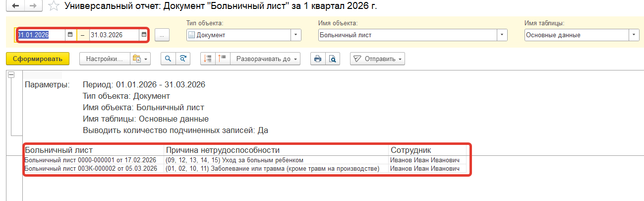
Task: Open calendar for start date 01.01.2026
Action: coord(70,35)
